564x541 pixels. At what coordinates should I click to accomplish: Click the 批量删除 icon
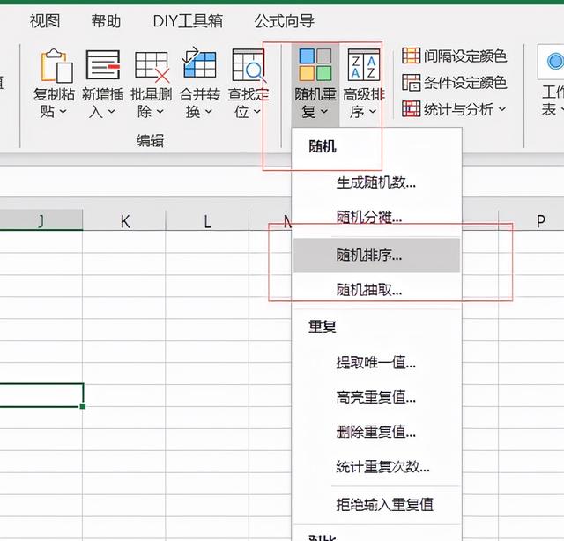click(151, 66)
